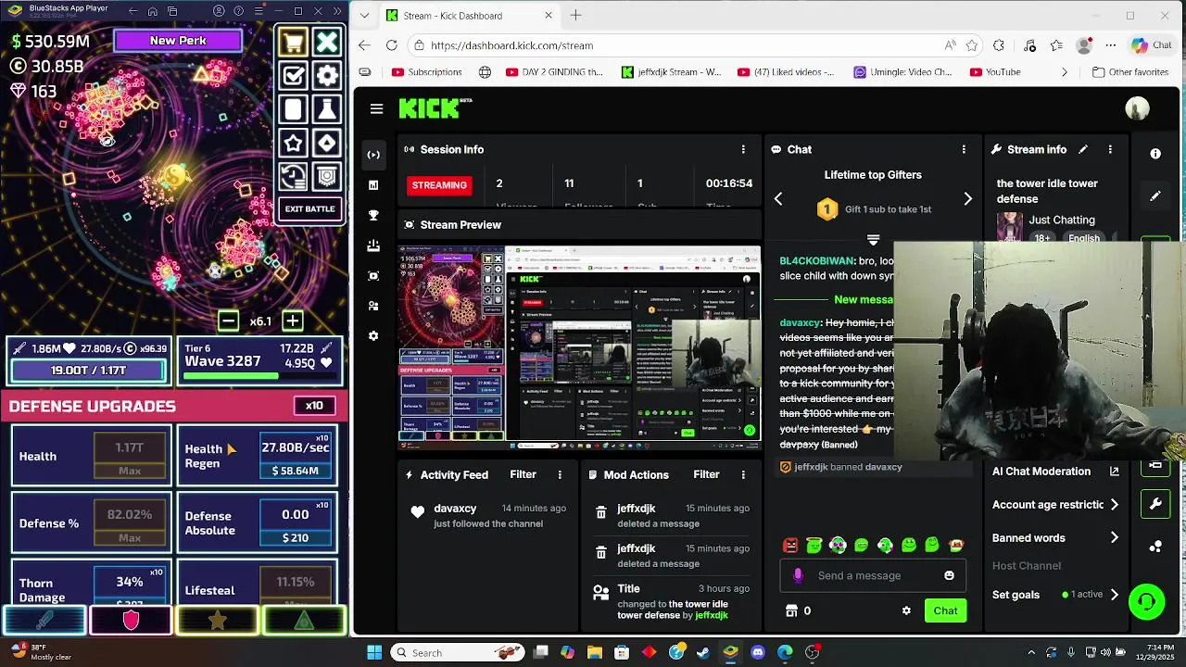The width and height of the screenshot is (1186, 667).
Task: Open the Session Info three-dot menu
Action: point(743,149)
